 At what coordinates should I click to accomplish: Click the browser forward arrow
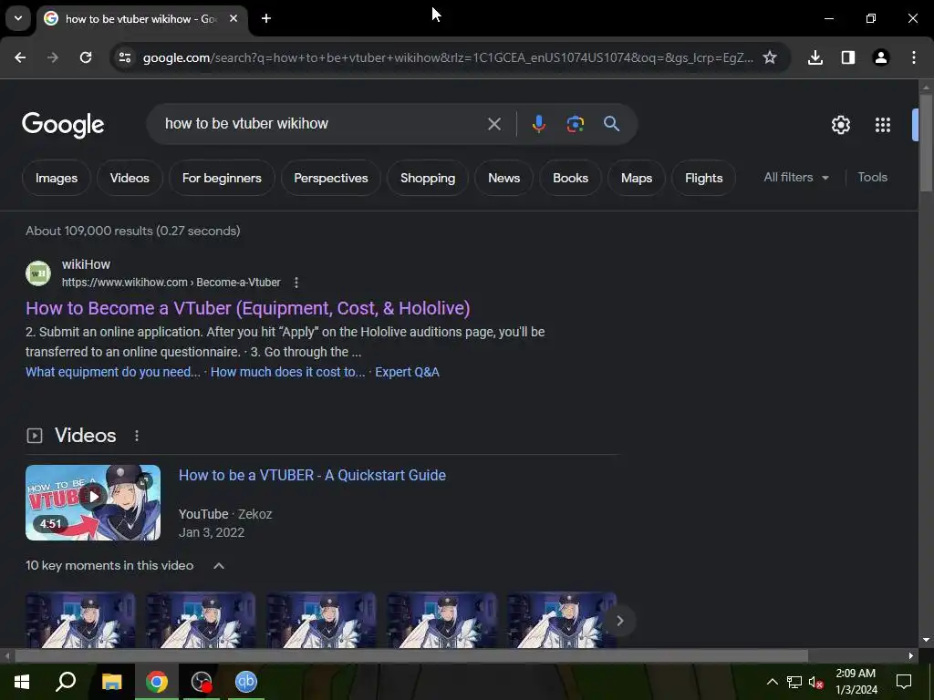(53, 57)
